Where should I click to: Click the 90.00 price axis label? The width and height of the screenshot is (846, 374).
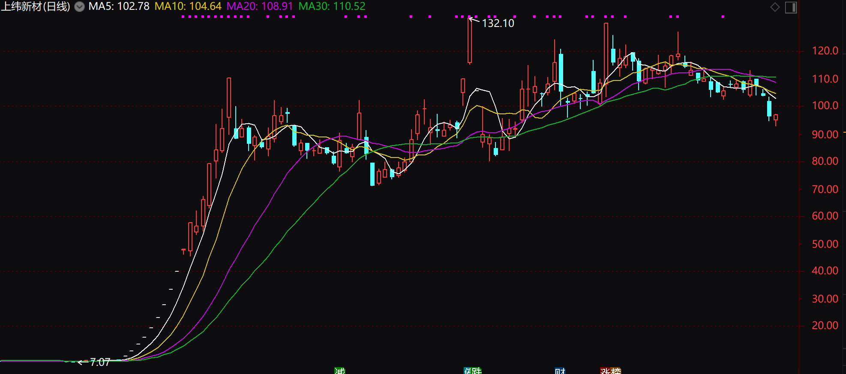[825, 134]
